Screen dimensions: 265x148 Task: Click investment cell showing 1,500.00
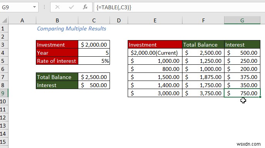pyautogui.click(x=155, y=77)
